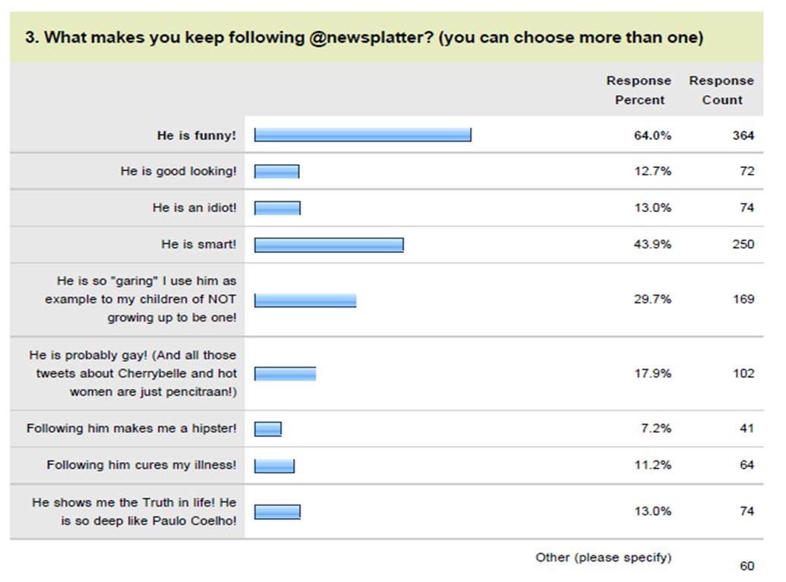Click the Response Percent column header

point(638,90)
